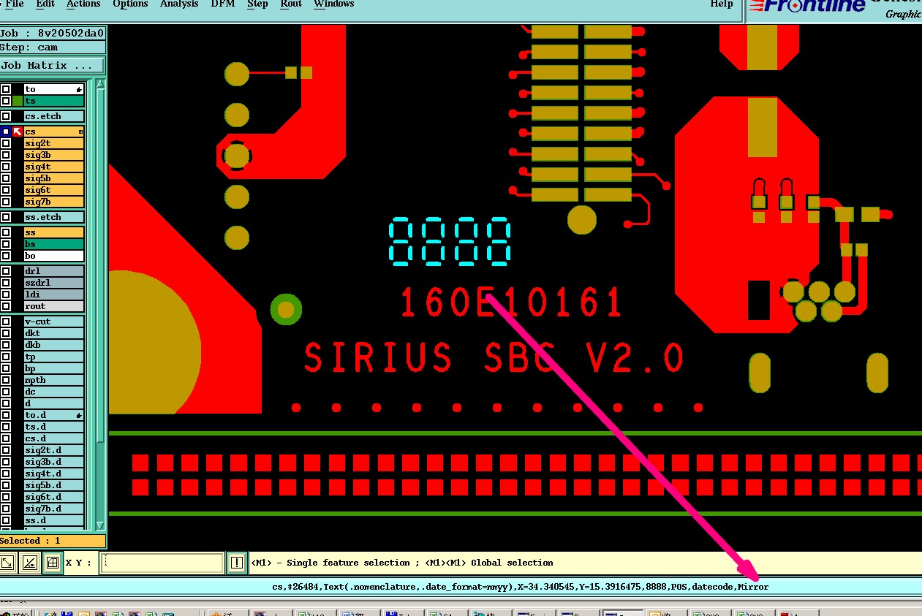Toggle display checkbox of v-cut layer
The height and width of the screenshot is (616, 922).
6,322
